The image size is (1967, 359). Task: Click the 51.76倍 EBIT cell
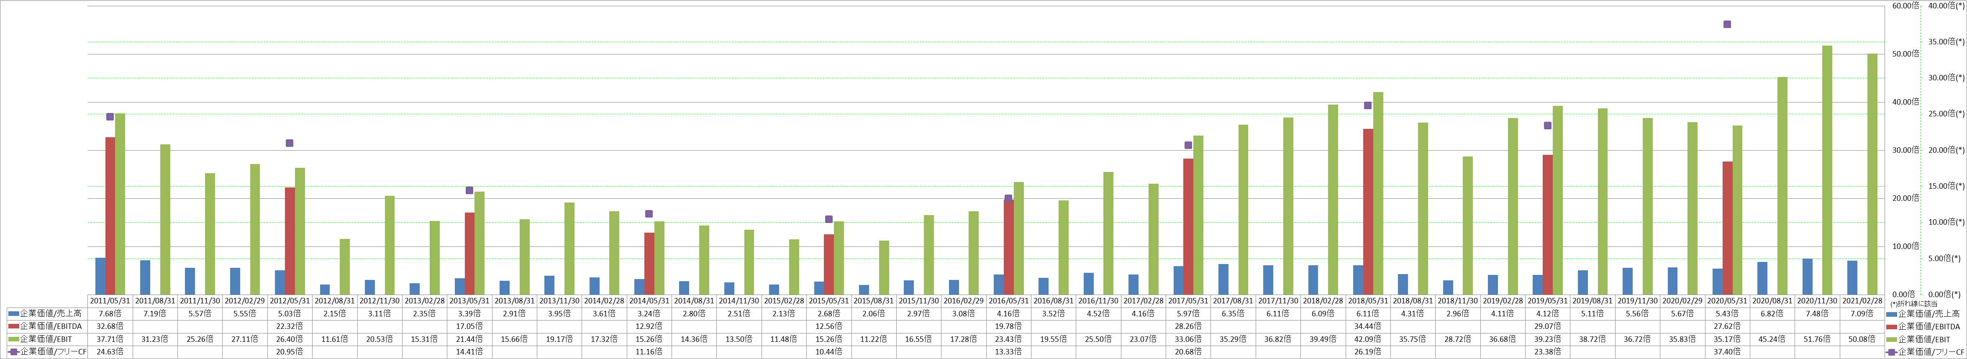coord(1816,339)
